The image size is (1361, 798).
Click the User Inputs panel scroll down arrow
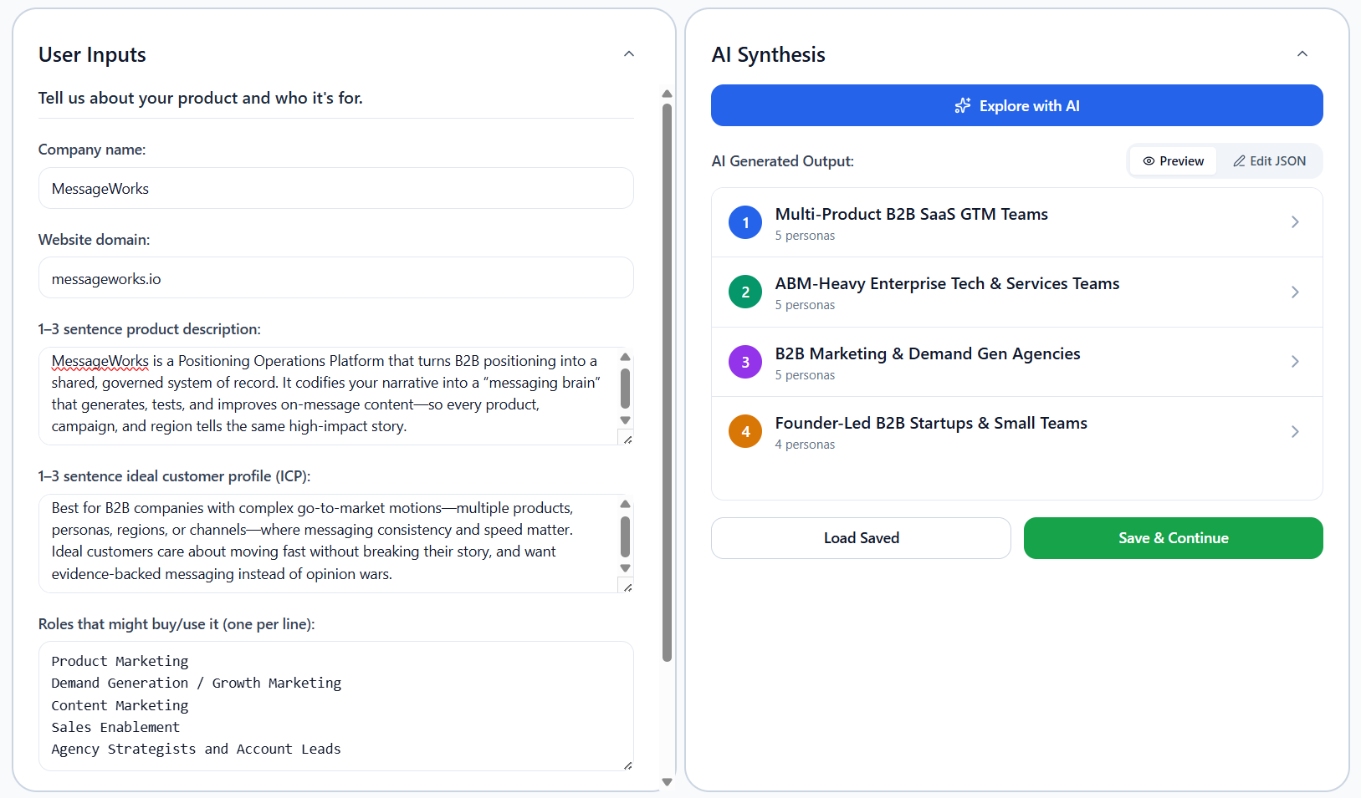(667, 782)
